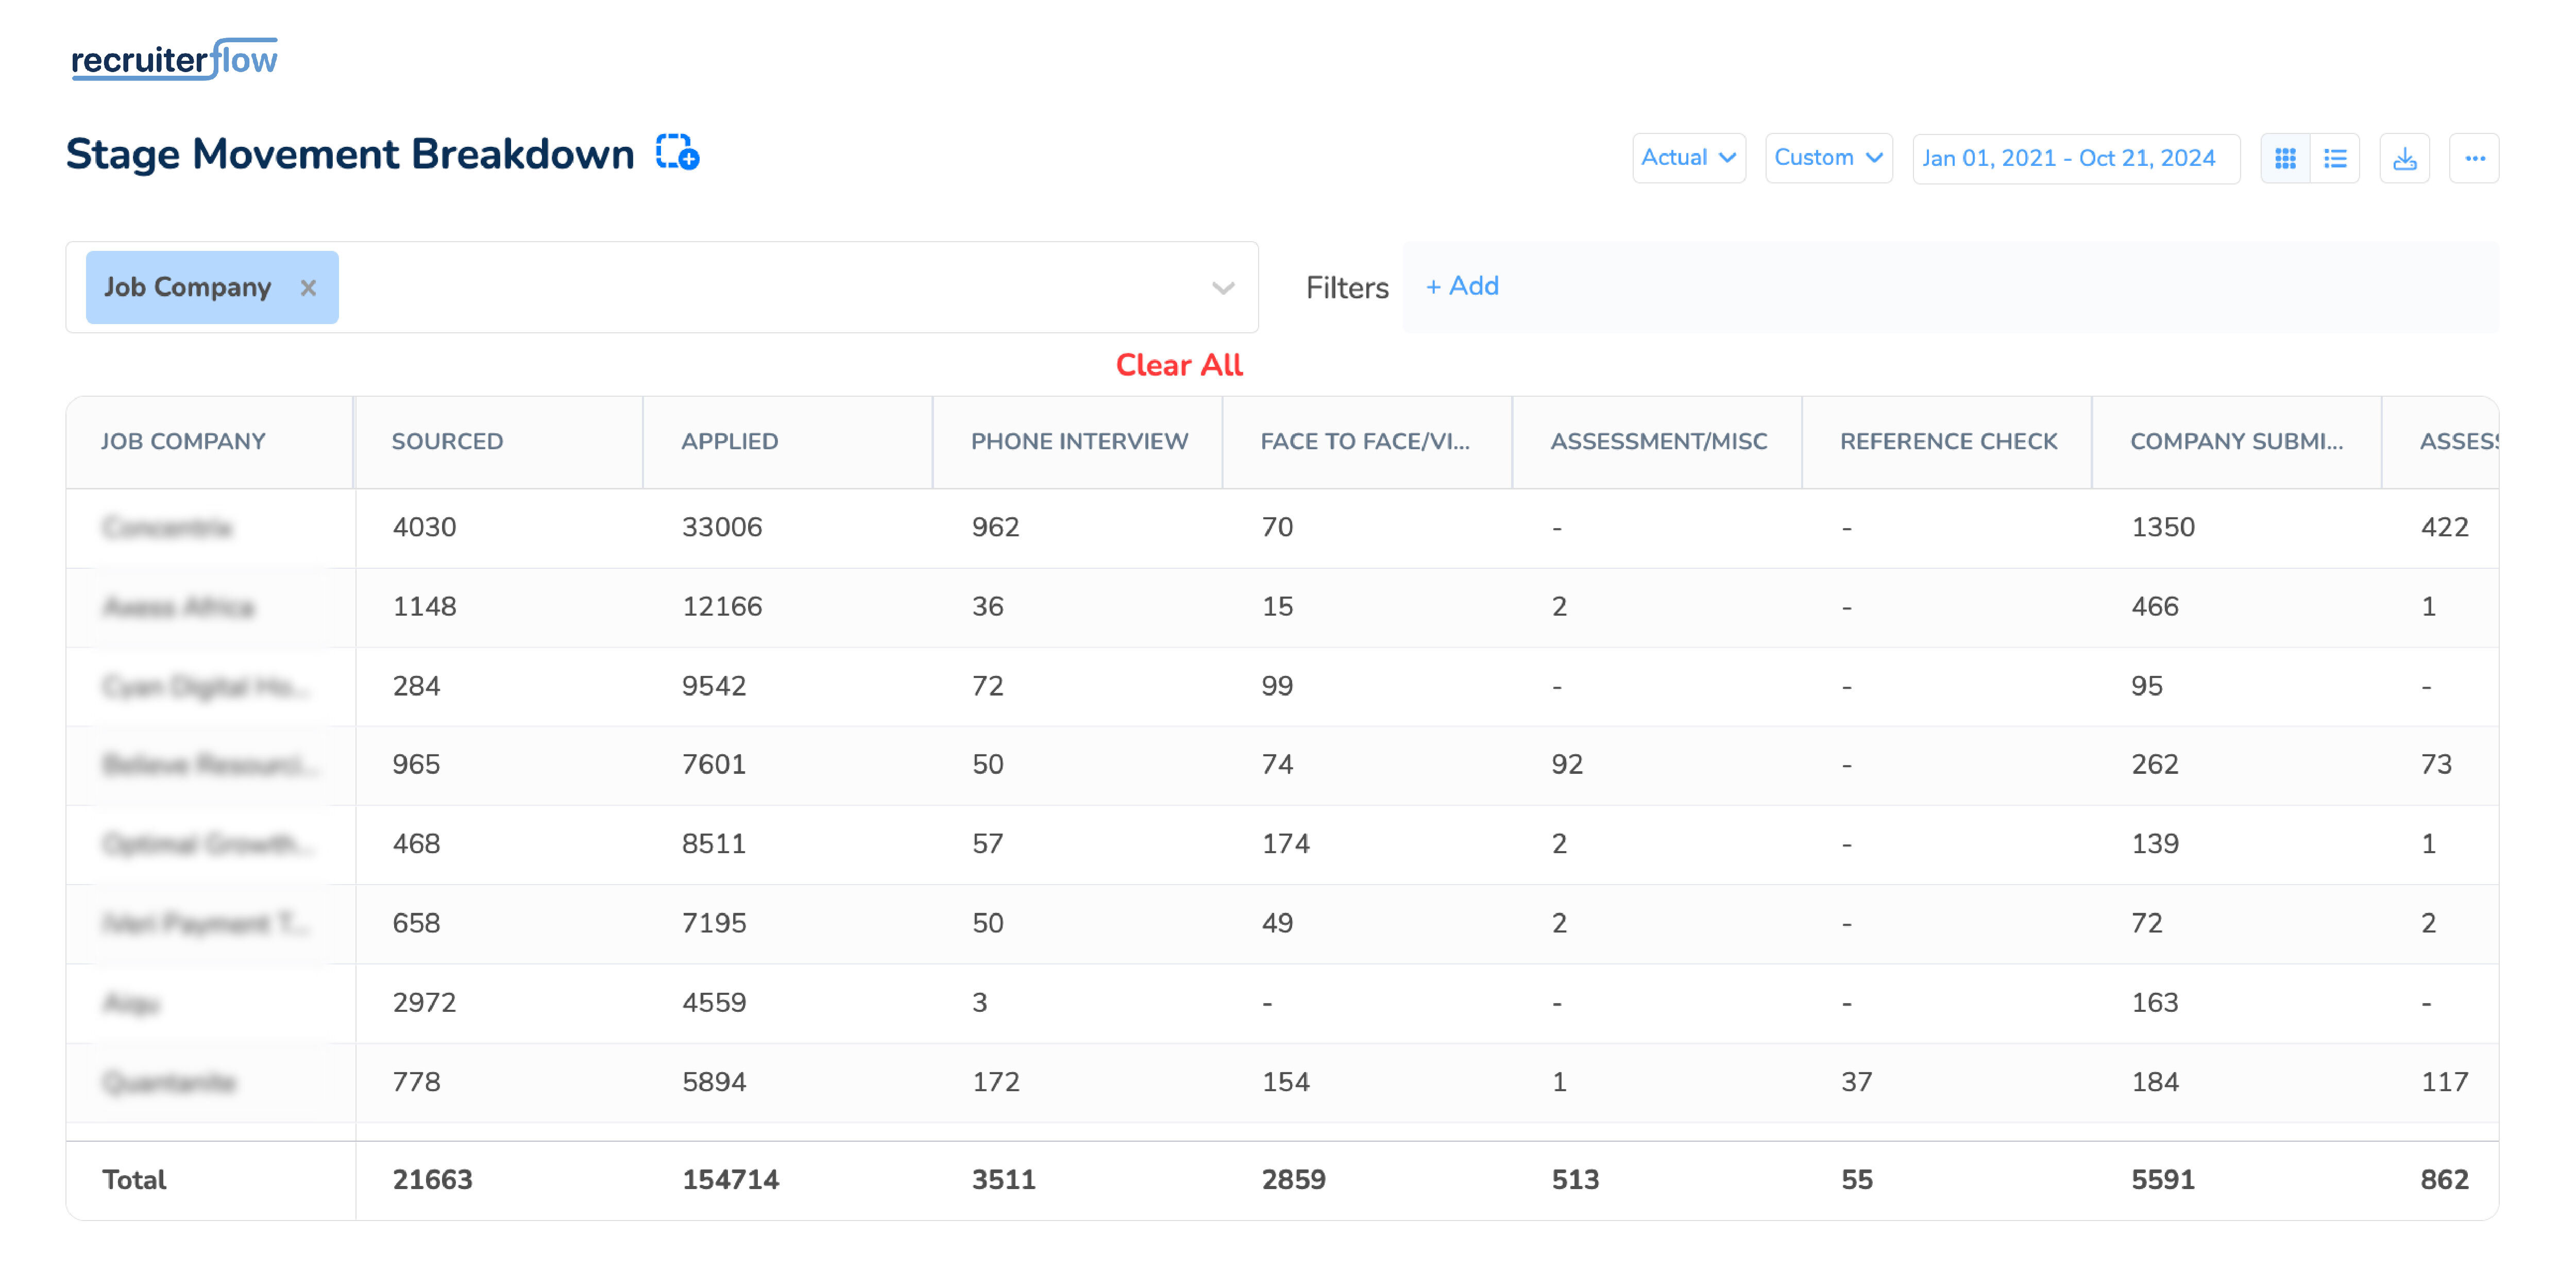Click the COMPANY SUBMI... column header
Image resolution: width=2576 pixels, height=1288 pixels.
2236,441
